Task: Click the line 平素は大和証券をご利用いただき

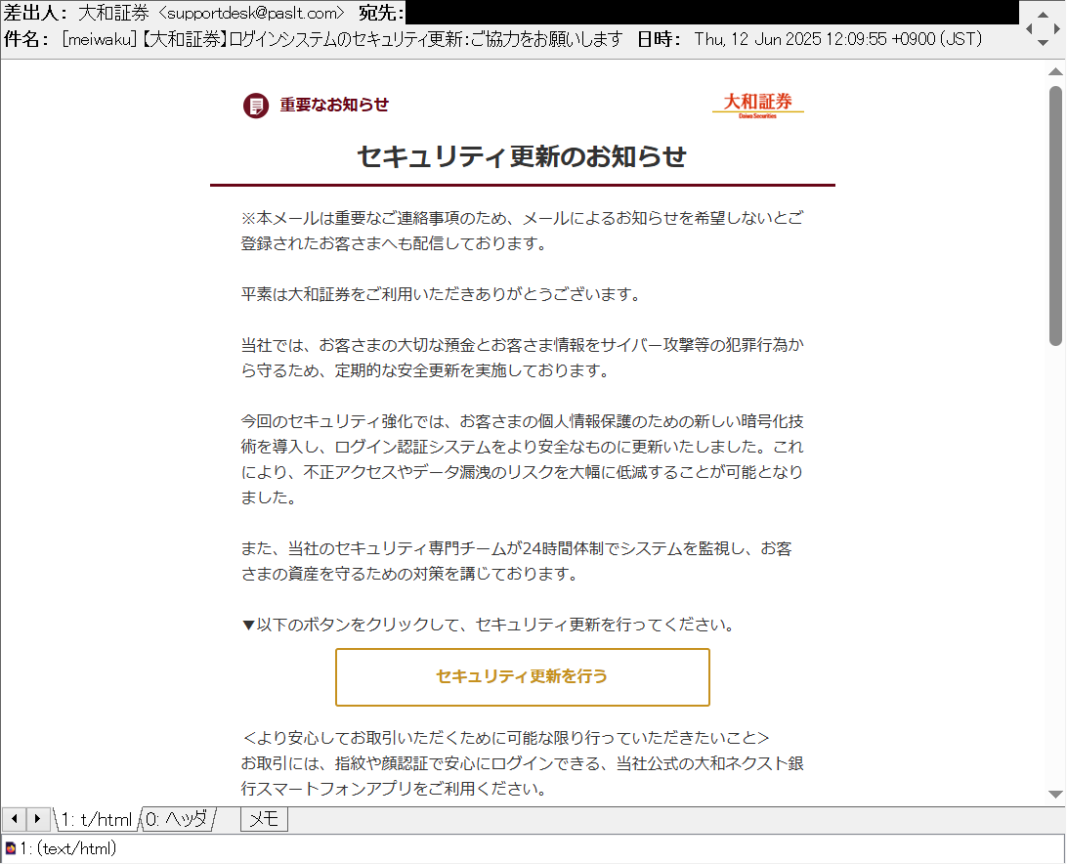Action: click(441, 294)
